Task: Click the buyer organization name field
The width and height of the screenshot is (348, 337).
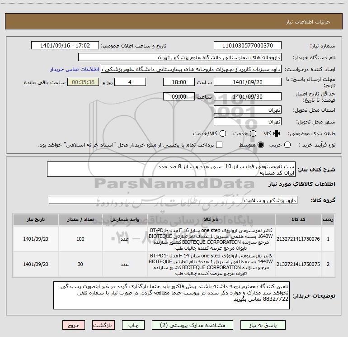Action: coord(180,57)
